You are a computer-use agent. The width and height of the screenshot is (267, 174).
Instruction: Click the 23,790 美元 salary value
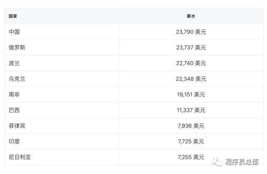pos(191,32)
